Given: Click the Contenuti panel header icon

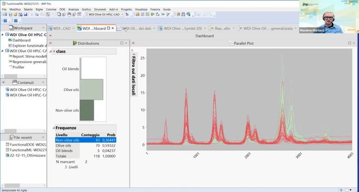Looking at the screenshot, I should [x=14, y=83].
